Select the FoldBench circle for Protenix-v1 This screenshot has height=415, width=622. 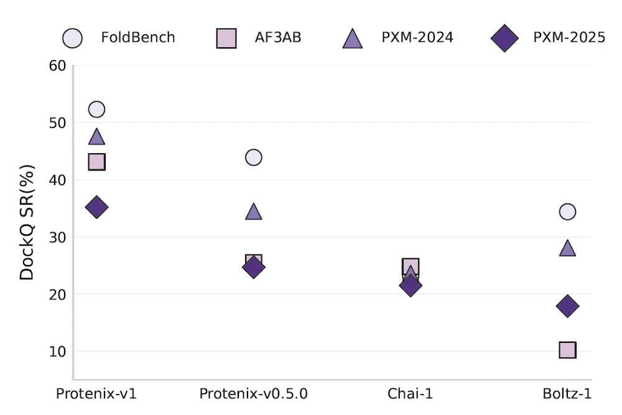pyautogui.click(x=97, y=109)
